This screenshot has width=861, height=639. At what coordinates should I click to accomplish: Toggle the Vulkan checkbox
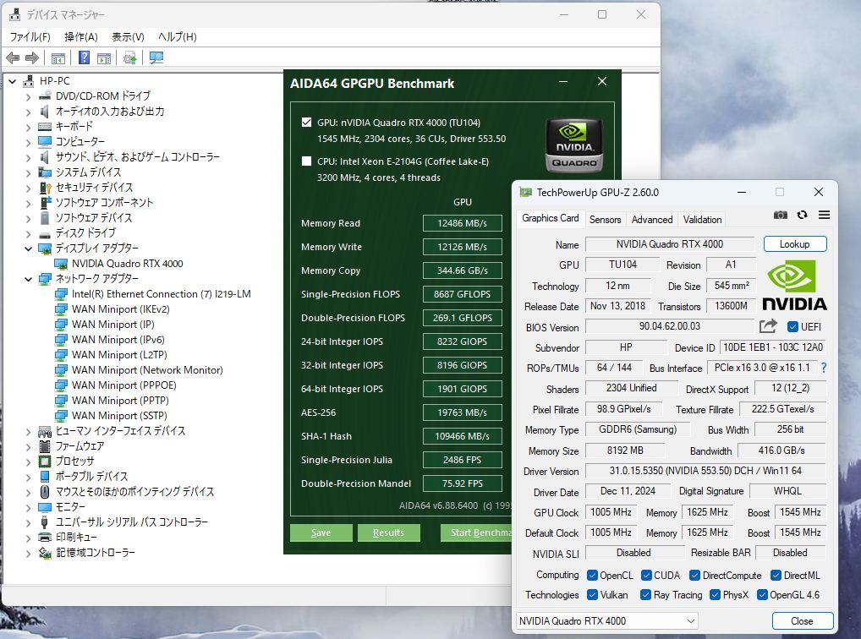[x=592, y=594]
